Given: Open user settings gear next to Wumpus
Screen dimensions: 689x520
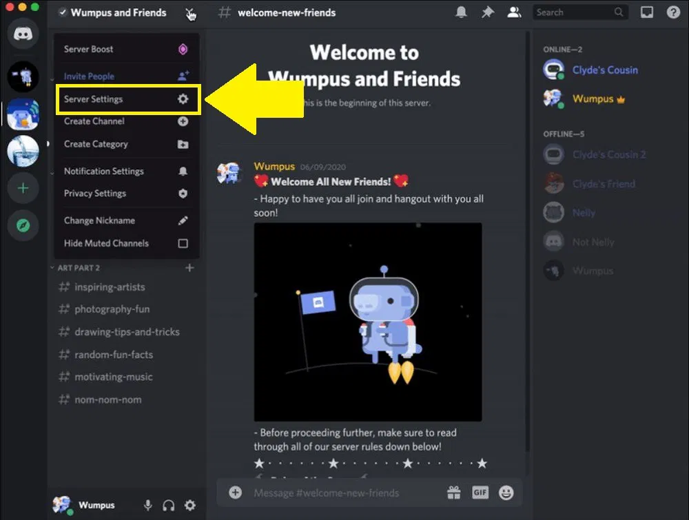Looking at the screenshot, I should pos(189,505).
